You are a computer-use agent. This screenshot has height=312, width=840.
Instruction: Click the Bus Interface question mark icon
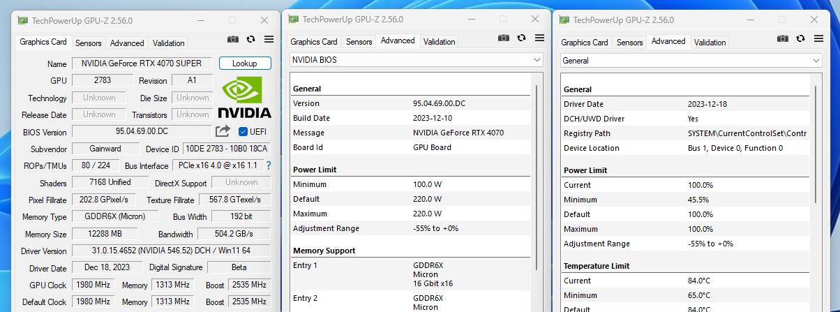269,166
